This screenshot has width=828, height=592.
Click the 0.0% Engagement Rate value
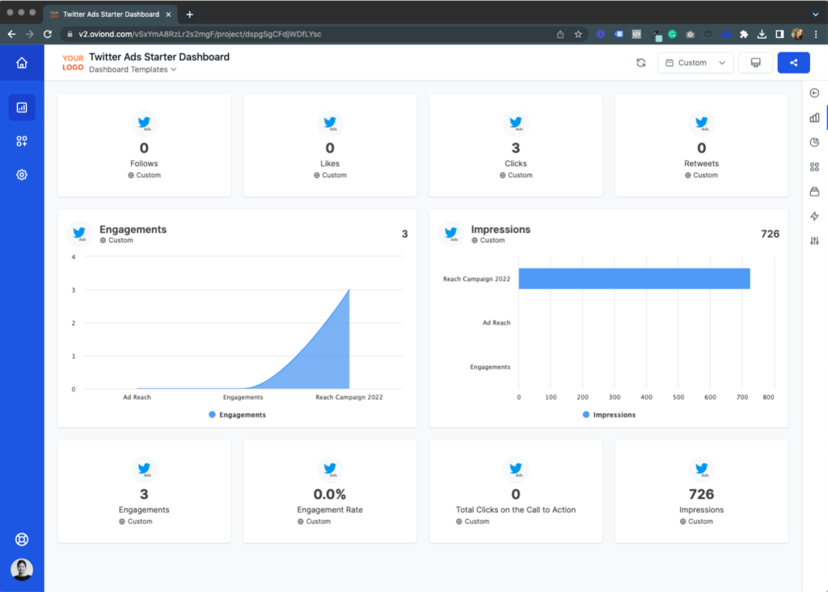tap(330, 494)
